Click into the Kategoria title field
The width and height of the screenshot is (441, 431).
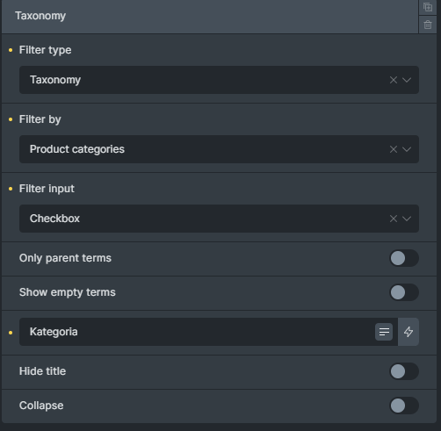click(197, 332)
